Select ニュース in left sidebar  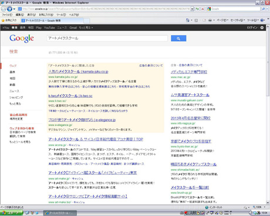pyautogui.click(x=14, y=91)
